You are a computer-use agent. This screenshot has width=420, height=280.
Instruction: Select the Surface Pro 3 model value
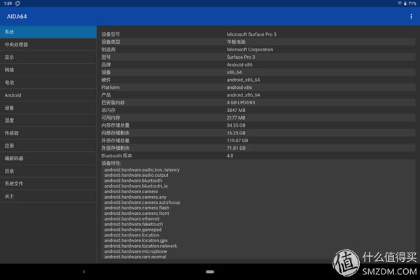[x=241, y=57]
